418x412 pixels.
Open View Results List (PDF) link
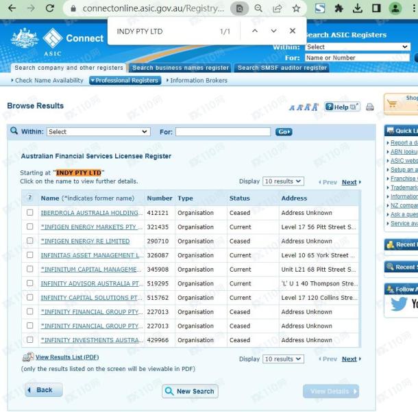click(x=67, y=357)
